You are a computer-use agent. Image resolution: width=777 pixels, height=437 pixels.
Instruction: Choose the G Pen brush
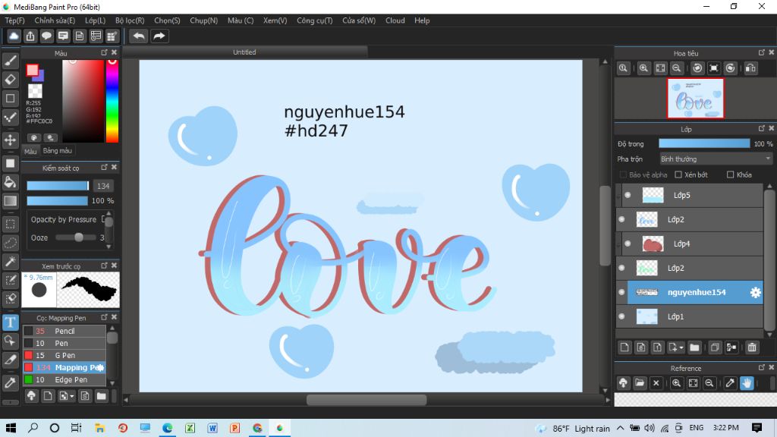(x=64, y=355)
